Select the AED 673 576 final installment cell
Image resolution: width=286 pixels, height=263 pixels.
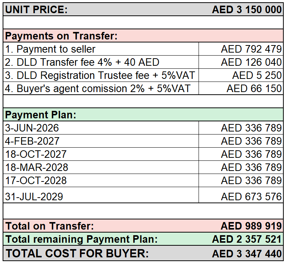click(241, 195)
